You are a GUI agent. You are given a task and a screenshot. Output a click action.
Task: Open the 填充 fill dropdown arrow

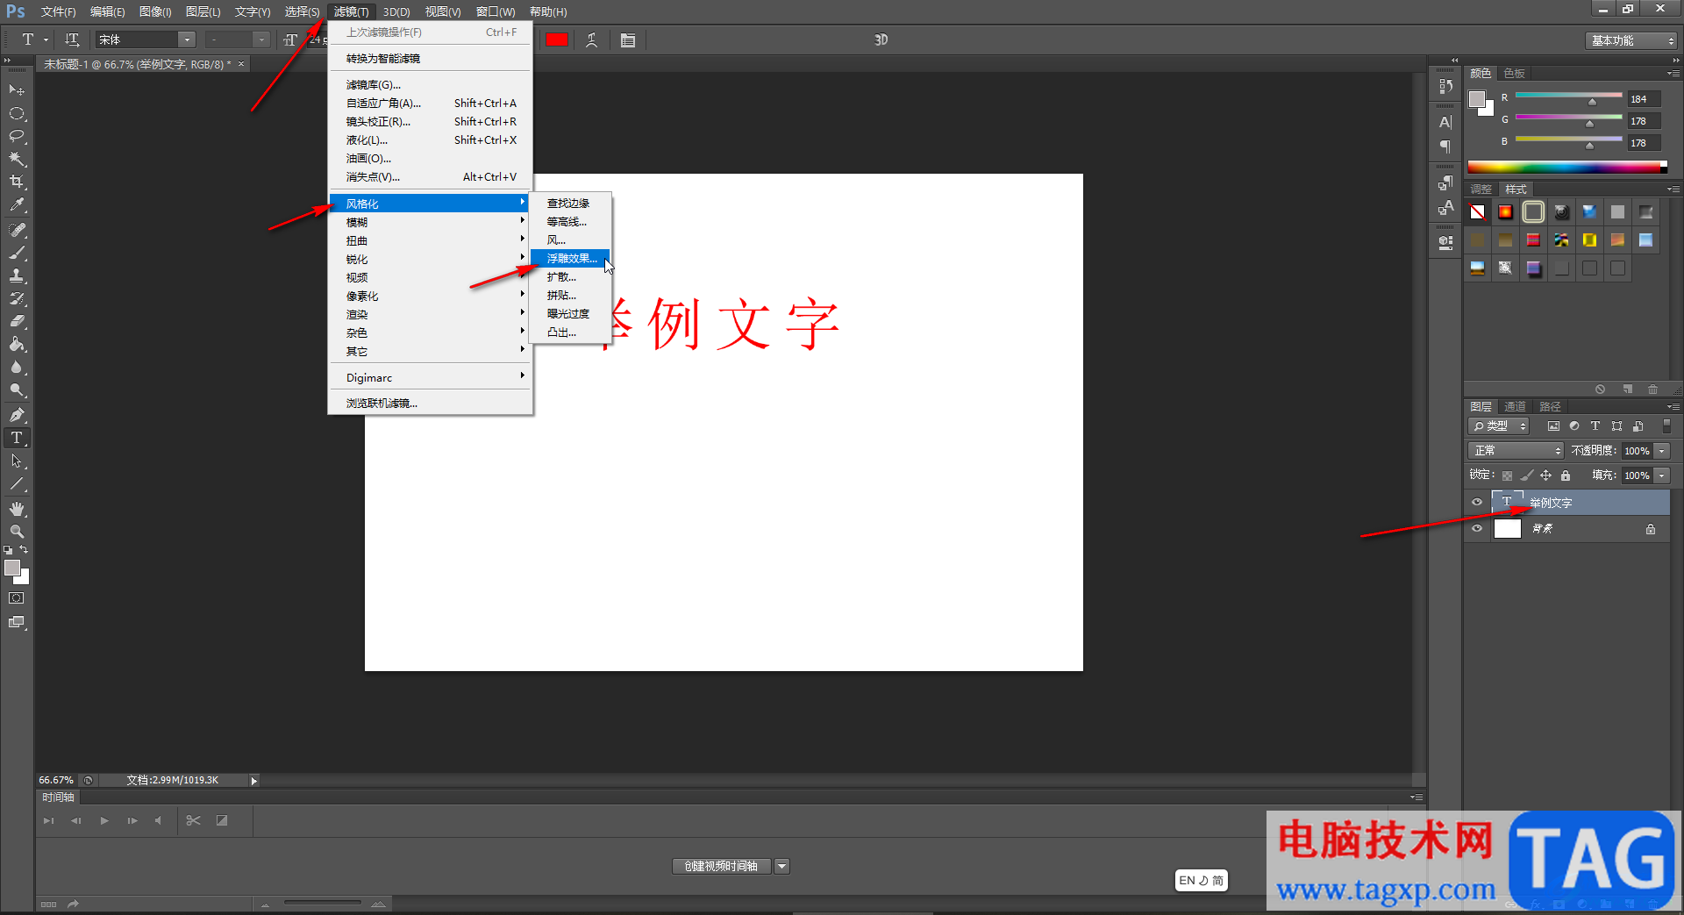tap(1662, 475)
